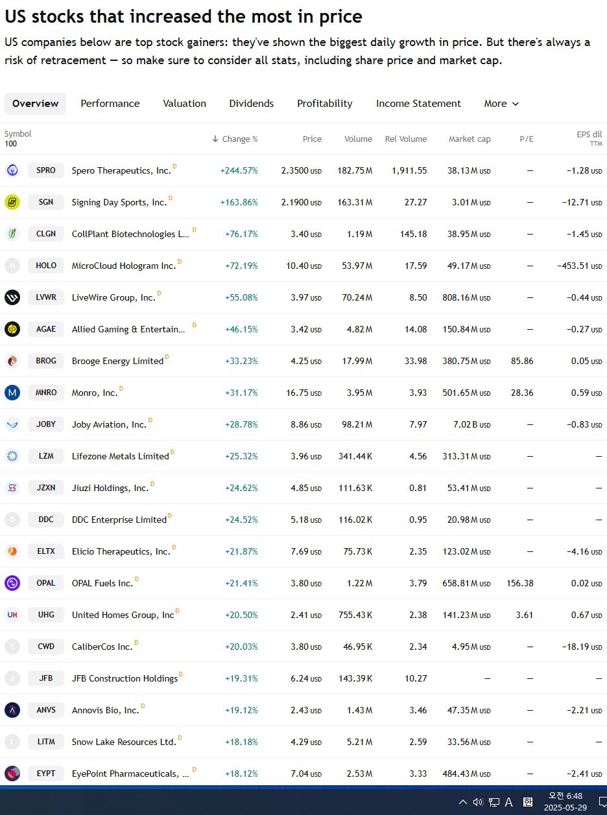
Task: Click the Elicio Therapeutics orange logo icon
Action: click(x=12, y=551)
